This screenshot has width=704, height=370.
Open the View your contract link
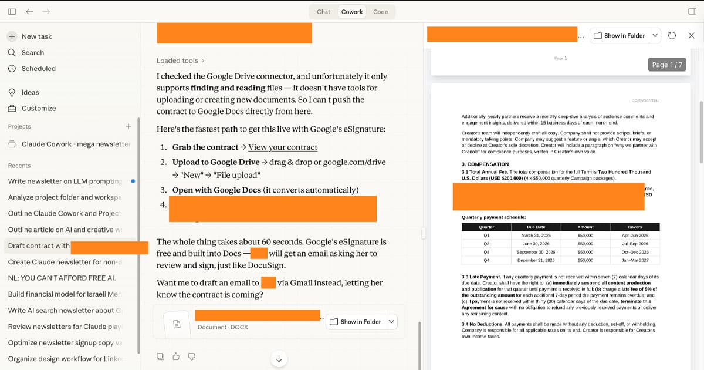coord(282,147)
